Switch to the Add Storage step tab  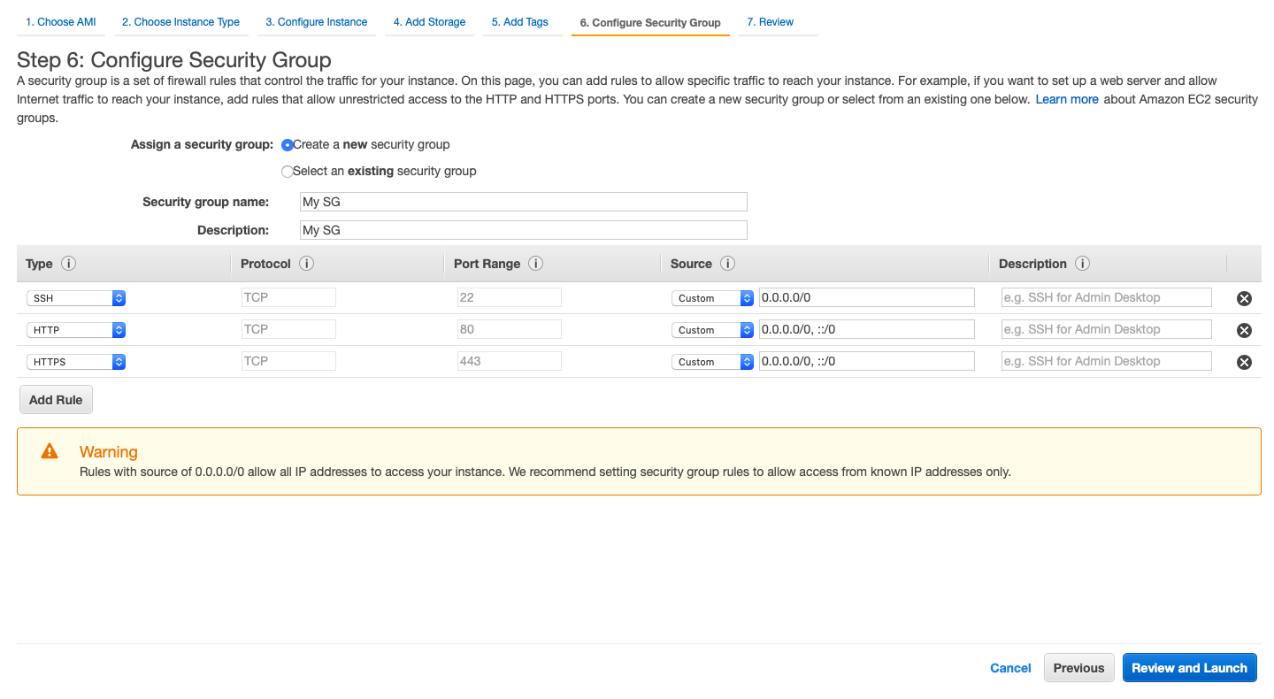coord(429,22)
